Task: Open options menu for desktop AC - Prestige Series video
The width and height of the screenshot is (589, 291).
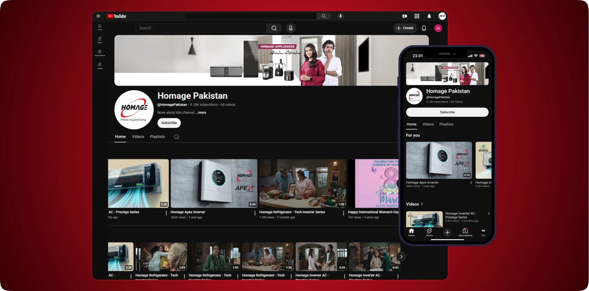Action: tap(166, 213)
